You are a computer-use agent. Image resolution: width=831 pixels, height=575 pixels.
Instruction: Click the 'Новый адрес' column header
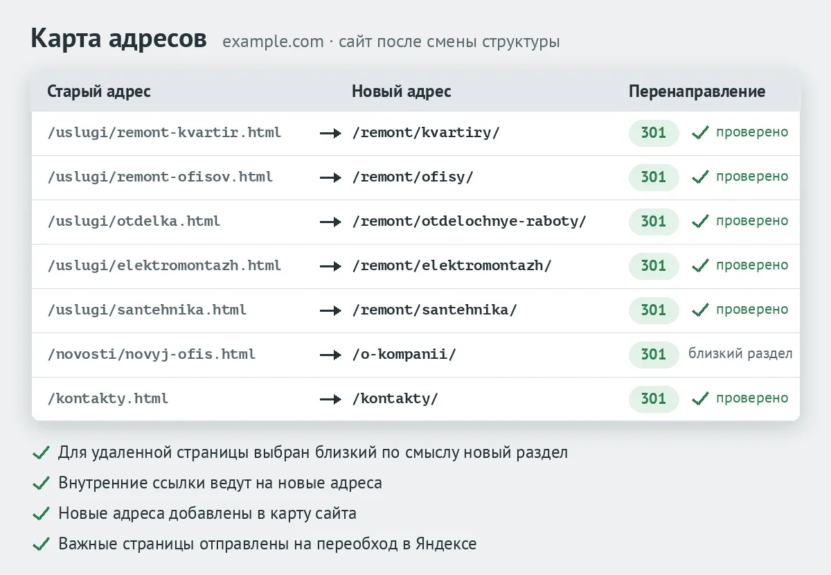[x=402, y=92]
